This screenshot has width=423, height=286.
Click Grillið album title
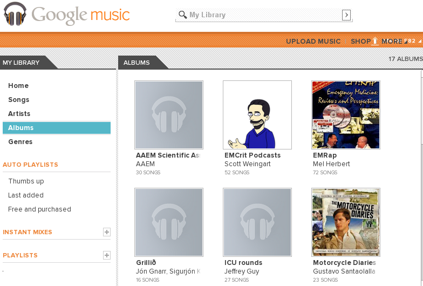[146, 262]
